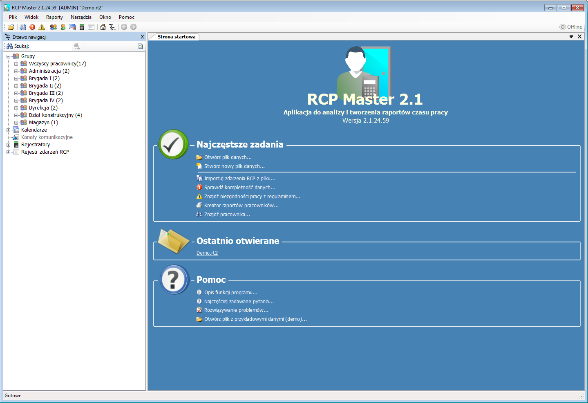Click Najczęściej zadawane pytania link
The height and width of the screenshot is (403, 588).
tap(239, 302)
